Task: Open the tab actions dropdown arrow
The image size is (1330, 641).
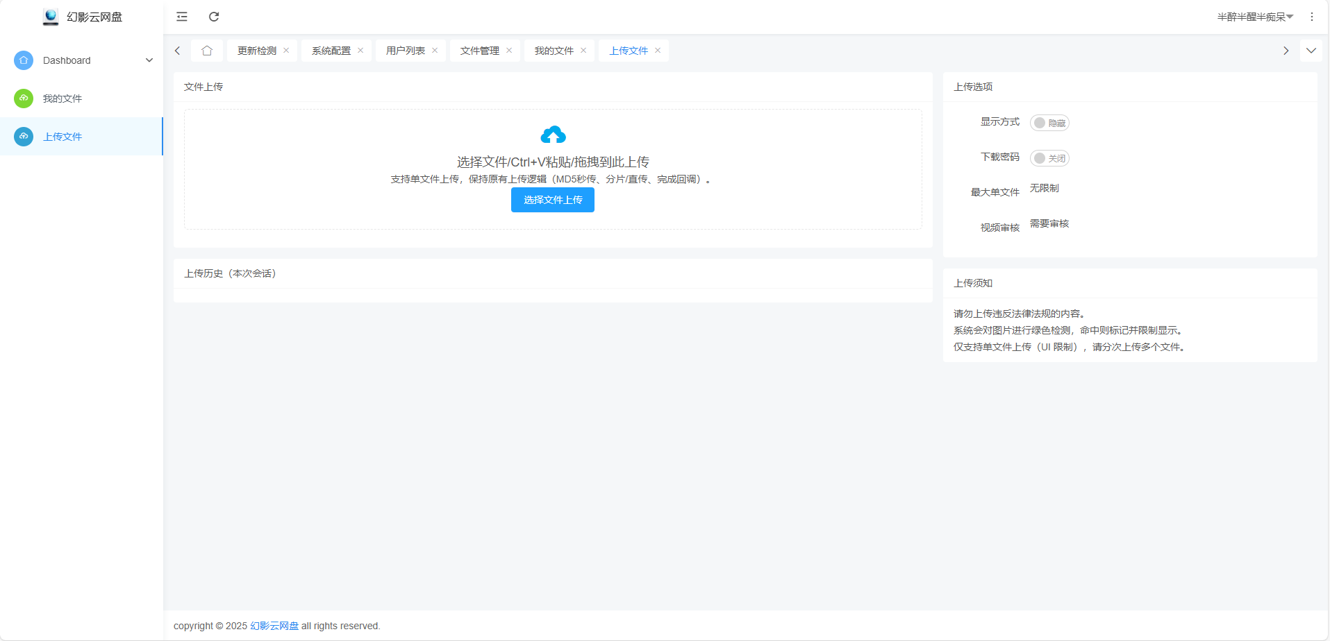Action: pos(1311,51)
